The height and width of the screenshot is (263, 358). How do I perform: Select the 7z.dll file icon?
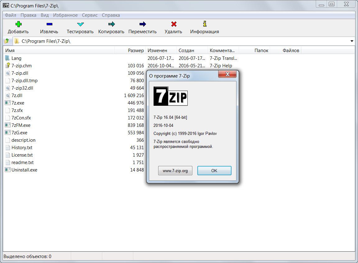7,96
